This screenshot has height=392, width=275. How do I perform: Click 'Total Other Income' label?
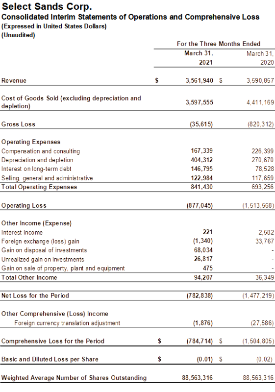point(29,277)
